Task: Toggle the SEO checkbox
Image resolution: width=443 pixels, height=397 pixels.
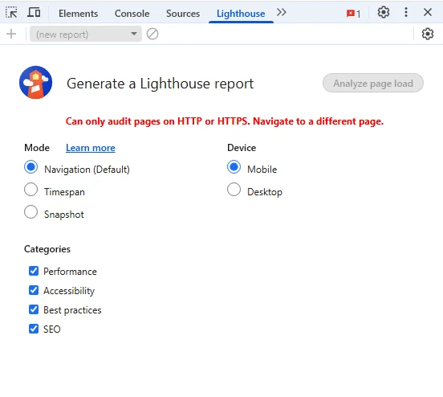Action: tap(34, 329)
